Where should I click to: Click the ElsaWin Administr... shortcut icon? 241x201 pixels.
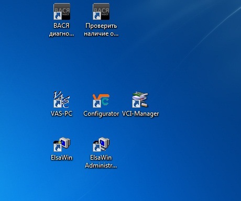click(x=101, y=144)
